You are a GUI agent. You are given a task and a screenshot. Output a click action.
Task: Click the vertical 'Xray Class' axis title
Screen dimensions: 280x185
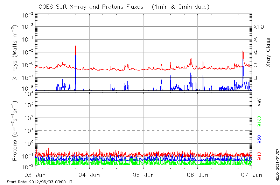(268, 52)
